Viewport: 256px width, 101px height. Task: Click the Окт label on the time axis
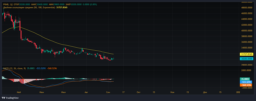coord(138,92)
